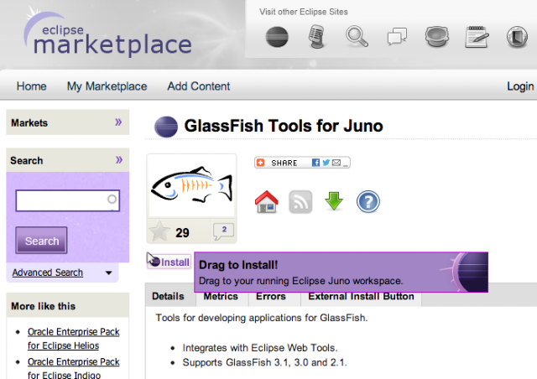The width and height of the screenshot is (537, 379).
Task: Click the grey RSS feed icon
Action: coord(300,202)
